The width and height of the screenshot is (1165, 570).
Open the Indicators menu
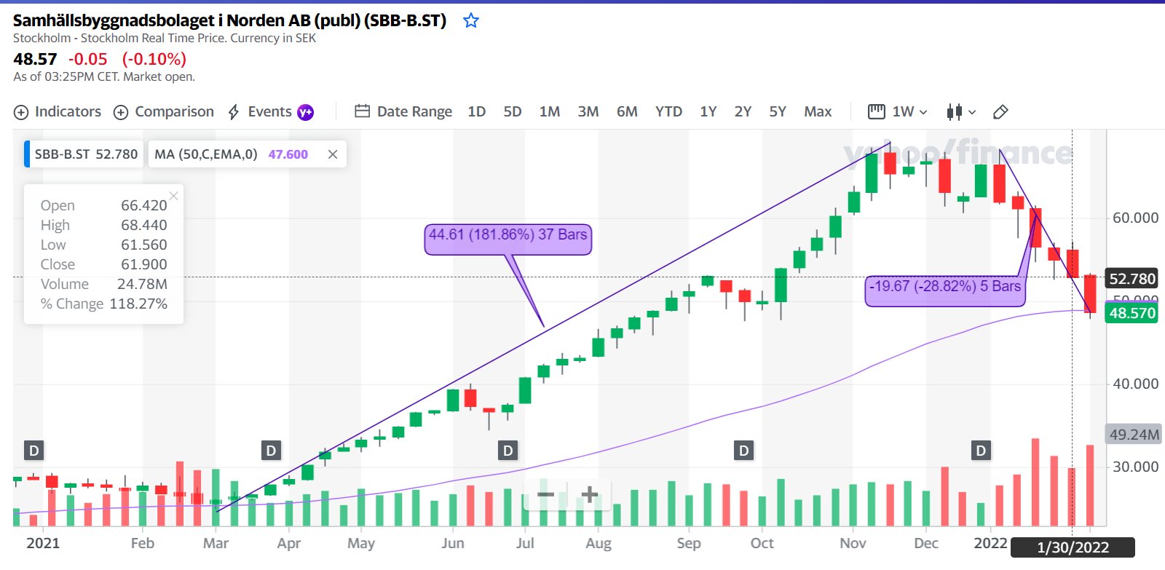coord(68,111)
